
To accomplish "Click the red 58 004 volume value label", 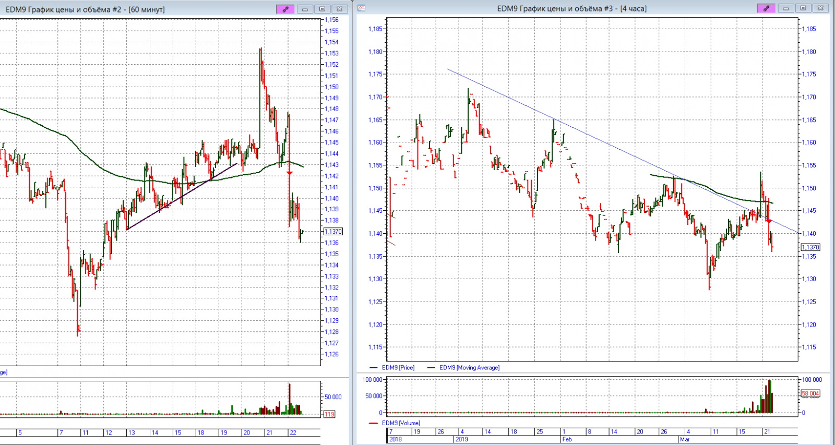I will pyautogui.click(x=810, y=393).
